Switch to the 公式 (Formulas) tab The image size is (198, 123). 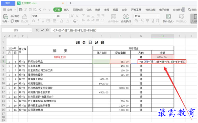[x=89, y=10]
